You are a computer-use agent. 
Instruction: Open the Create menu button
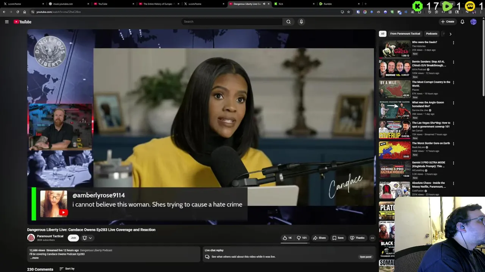(x=447, y=22)
